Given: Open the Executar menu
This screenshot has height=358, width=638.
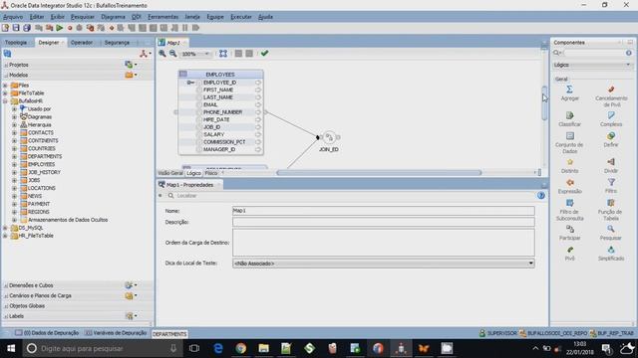Looking at the screenshot, I should [x=241, y=17].
